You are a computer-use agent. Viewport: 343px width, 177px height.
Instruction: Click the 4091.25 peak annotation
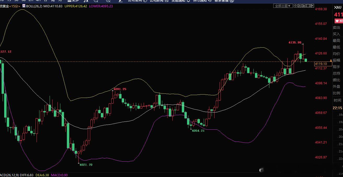pyautogui.click(x=120, y=89)
